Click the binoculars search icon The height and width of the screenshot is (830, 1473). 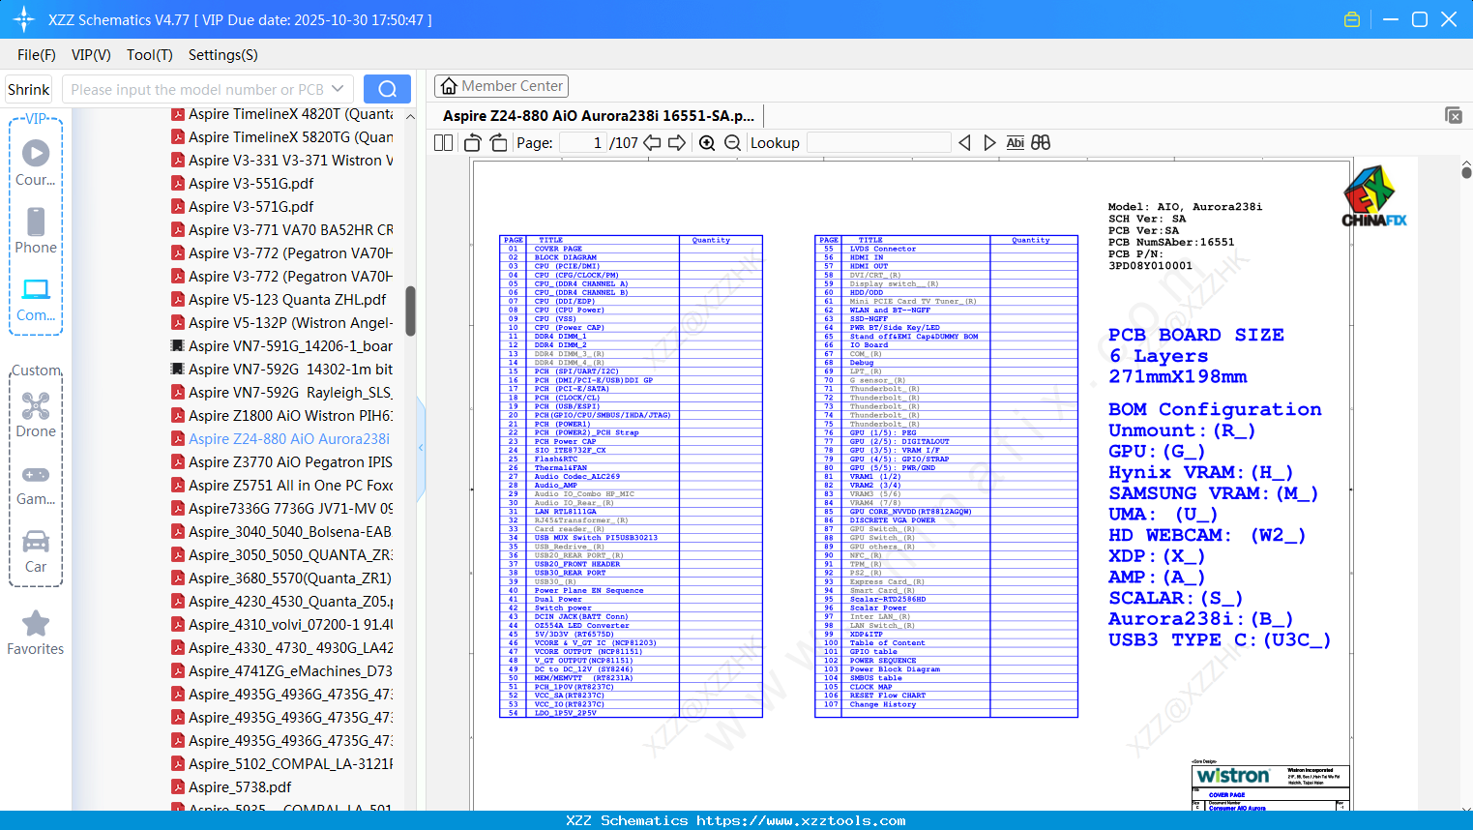click(x=1041, y=143)
